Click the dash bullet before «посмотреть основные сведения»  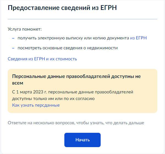click(x=13, y=48)
